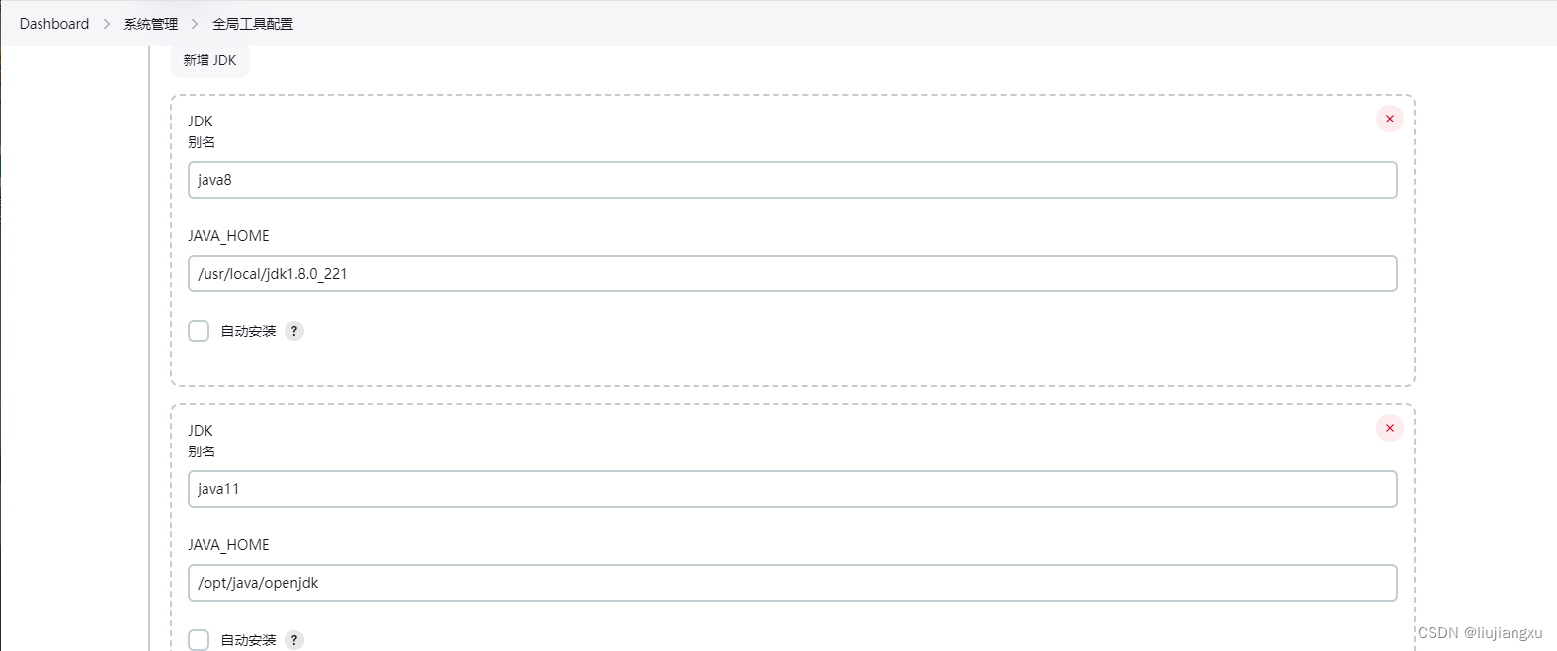Click the JDK heading of the second block

coord(200,430)
